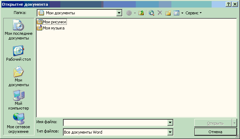Open Мои последние документы in sidebar

click(x=19, y=30)
